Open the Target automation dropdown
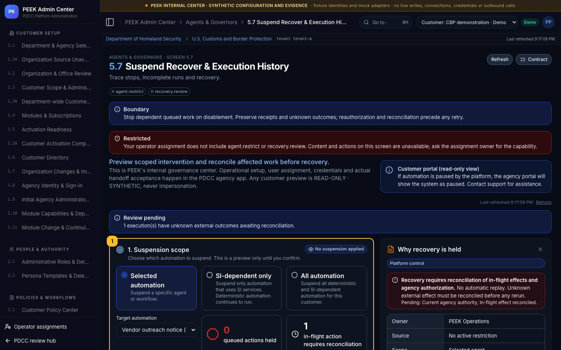 pyautogui.click(x=156, y=330)
